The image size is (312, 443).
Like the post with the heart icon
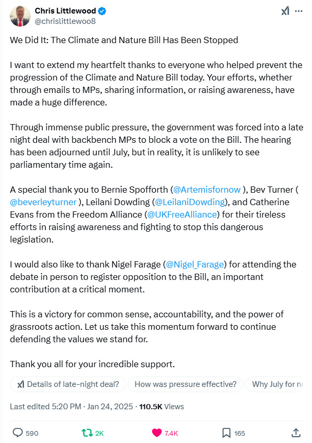(157, 432)
